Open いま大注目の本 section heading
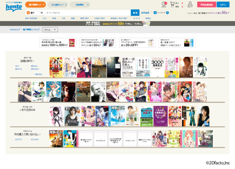This screenshot has width=235, height=169. pyautogui.click(x=28, y=110)
